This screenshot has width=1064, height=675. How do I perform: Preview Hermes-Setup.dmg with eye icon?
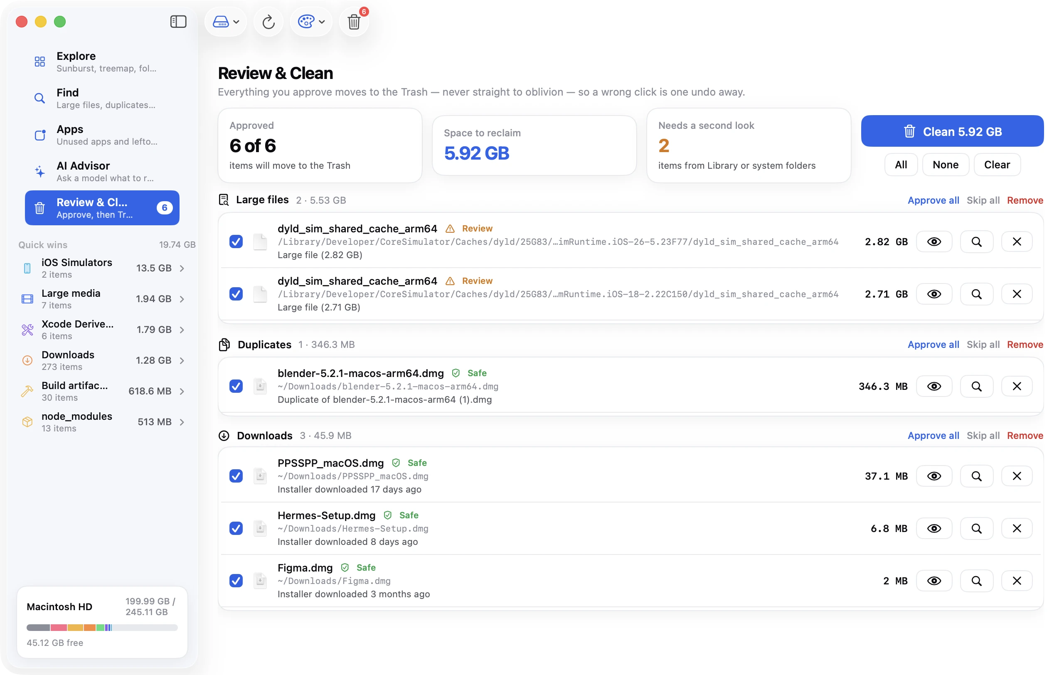point(933,528)
